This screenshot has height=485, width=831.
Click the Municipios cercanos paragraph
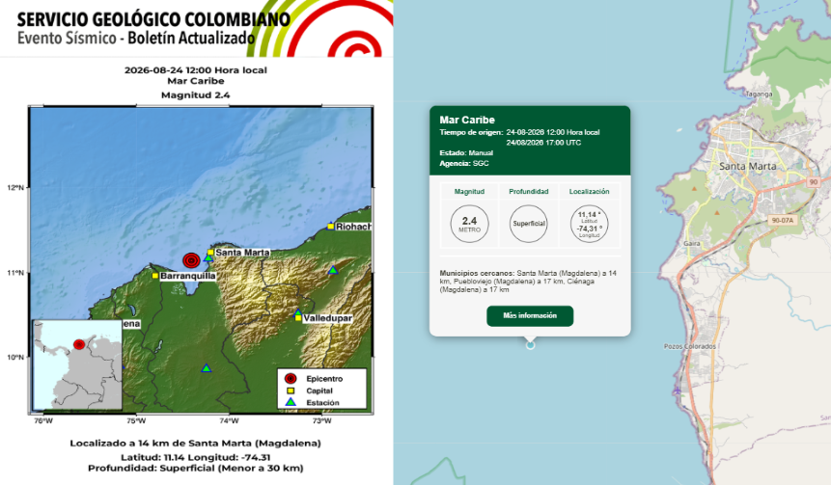(x=528, y=282)
